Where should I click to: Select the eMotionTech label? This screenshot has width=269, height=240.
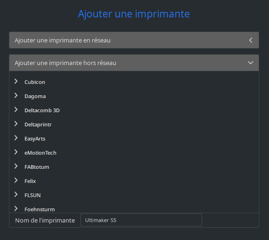[40, 153]
